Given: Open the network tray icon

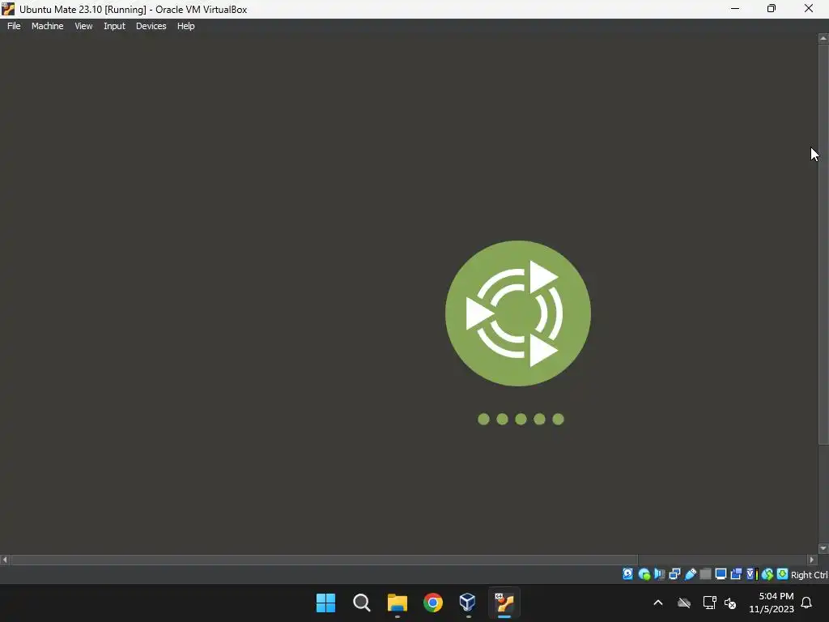Looking at the screenshot, I should [x=709, y=603].
